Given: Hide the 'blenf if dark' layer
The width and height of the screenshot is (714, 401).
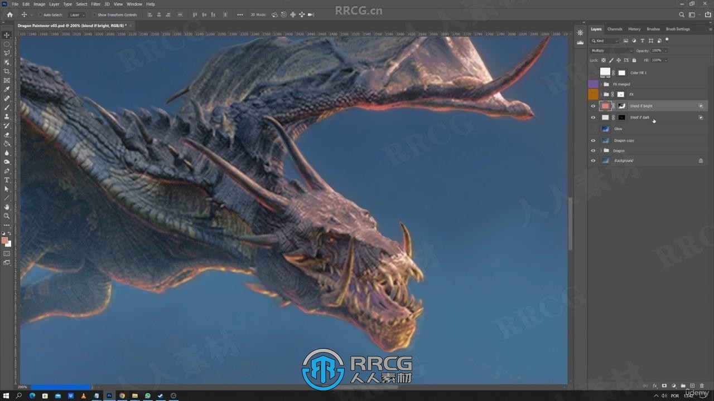Looking at the screenshot, I should point(593,118).
